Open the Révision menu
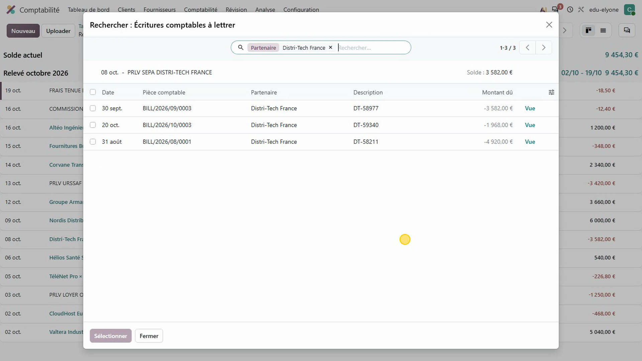The width and height of the screenshot is (642, 361). [236, 10]
